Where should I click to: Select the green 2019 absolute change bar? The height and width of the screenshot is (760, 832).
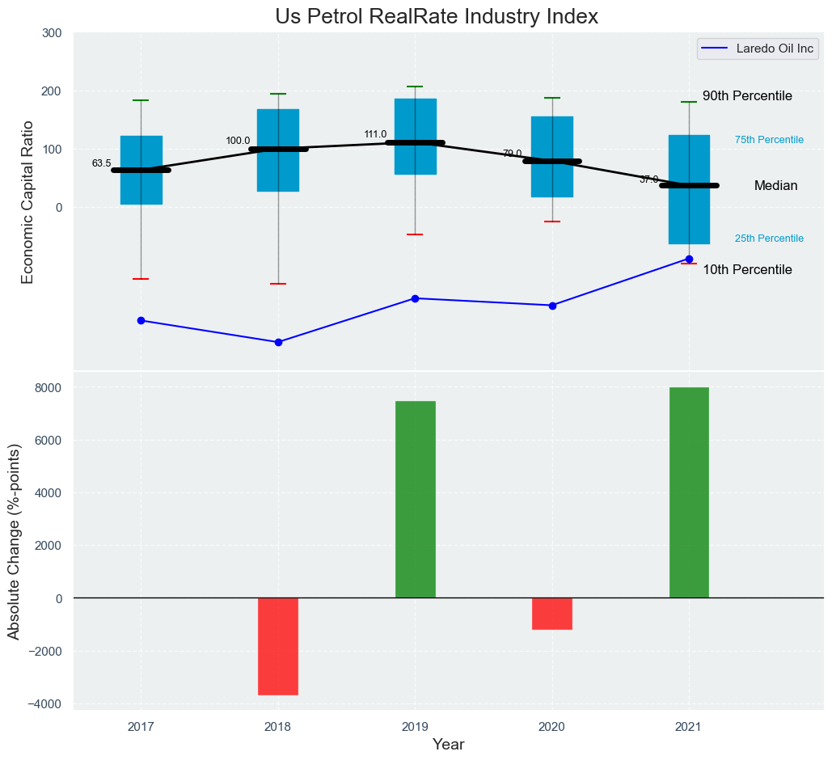(415, 499)
